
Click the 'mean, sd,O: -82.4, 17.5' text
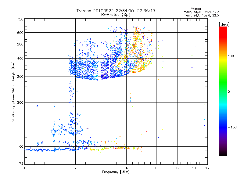[201, 12]
